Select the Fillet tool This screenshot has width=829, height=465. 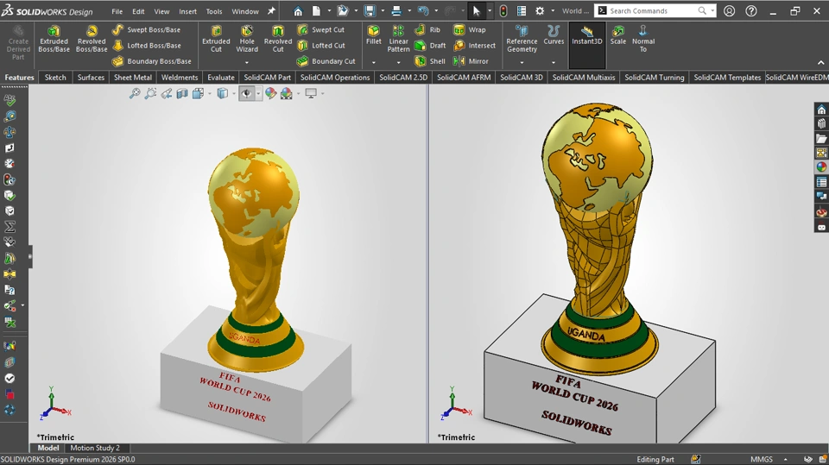[374, 35]
